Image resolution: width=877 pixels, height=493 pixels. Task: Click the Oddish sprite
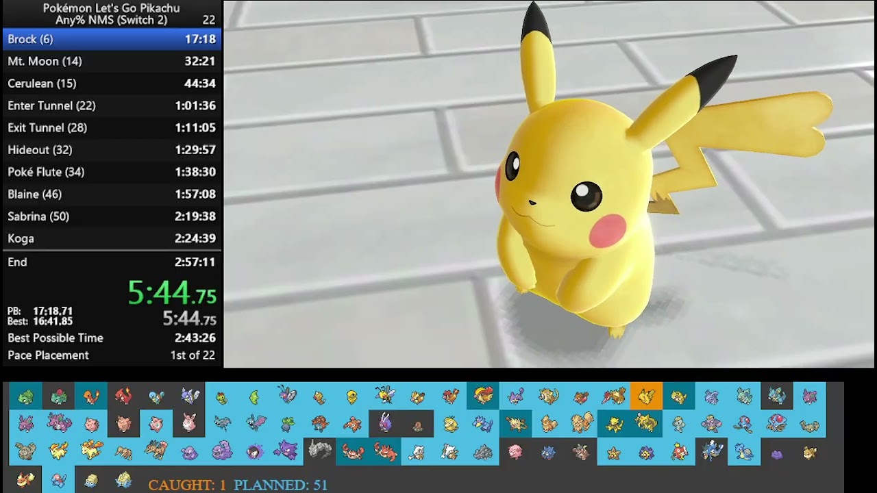(x=288, y=424)
